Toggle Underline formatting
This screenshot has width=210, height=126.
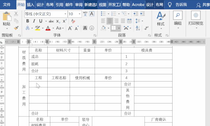[x=40, y=21]
